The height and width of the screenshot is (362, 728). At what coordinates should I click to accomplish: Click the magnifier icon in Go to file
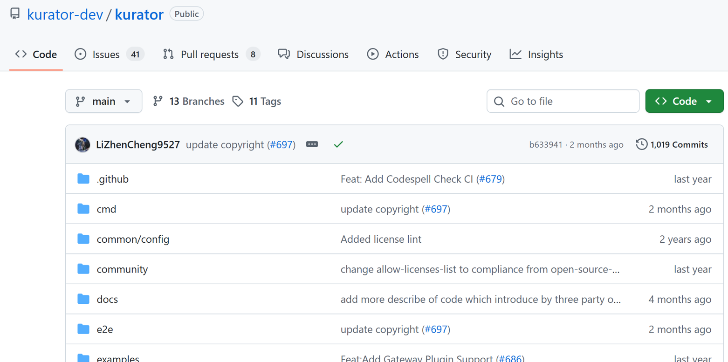pos(499,102)
